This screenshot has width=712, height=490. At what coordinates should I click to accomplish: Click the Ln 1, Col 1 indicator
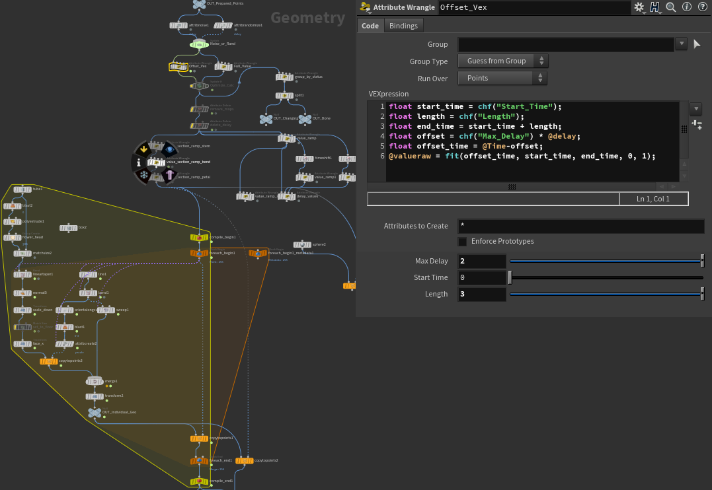[x=653, y=199]
